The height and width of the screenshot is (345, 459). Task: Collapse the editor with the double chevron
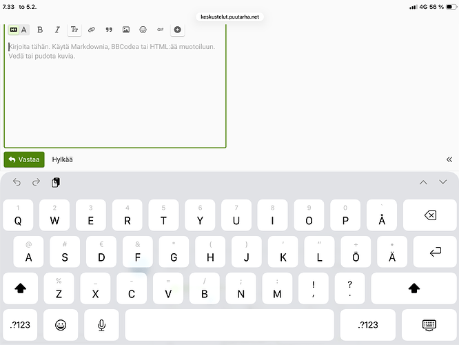449,159
